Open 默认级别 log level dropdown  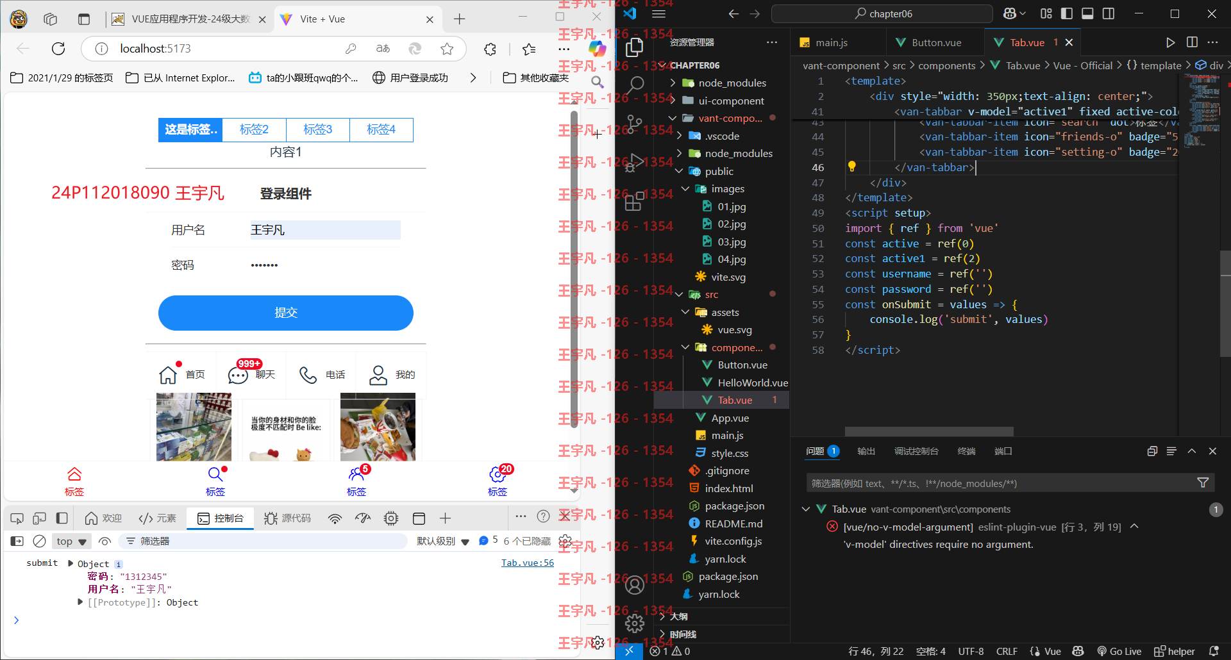442,541
